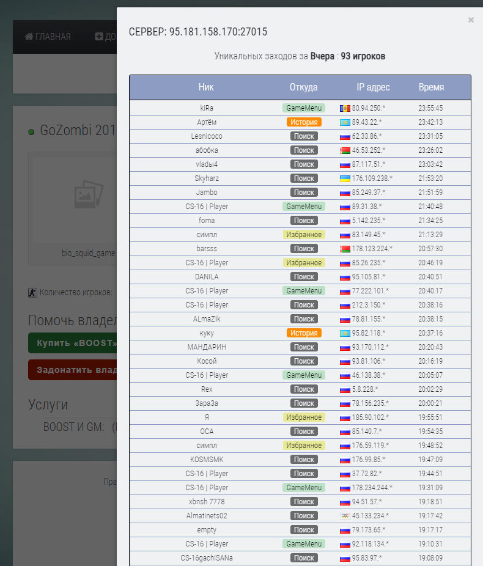Click the Поиск badge for Lesnicoco
The height and width of the screenshot is (566, 483).
tap(304, 136)
